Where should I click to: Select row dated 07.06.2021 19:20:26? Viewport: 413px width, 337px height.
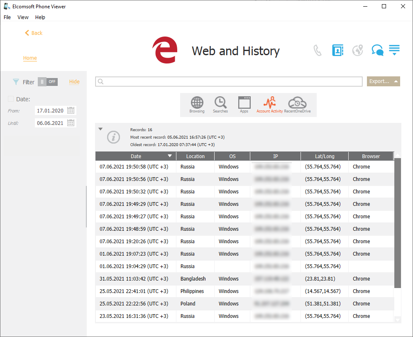244,242
